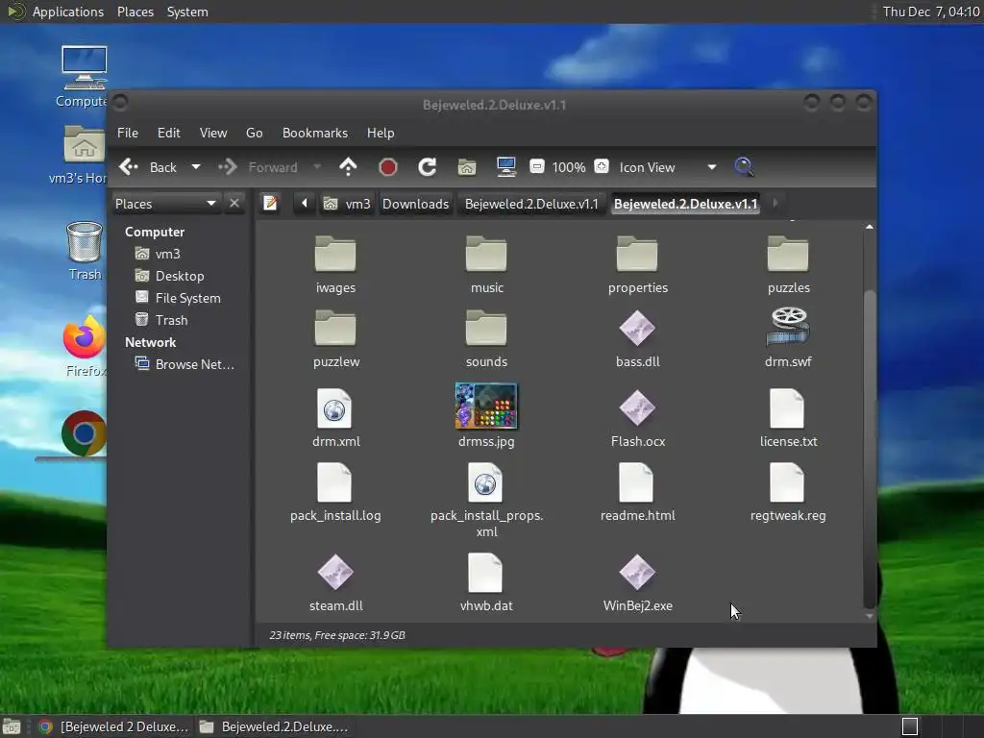This screenshot has height=738, width=984.
Task: Select the readme.html file
Action: point(638,493)
